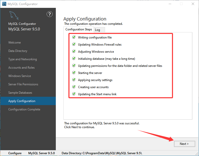Select Type and Networking in sidebar

(x=22, y=59)
